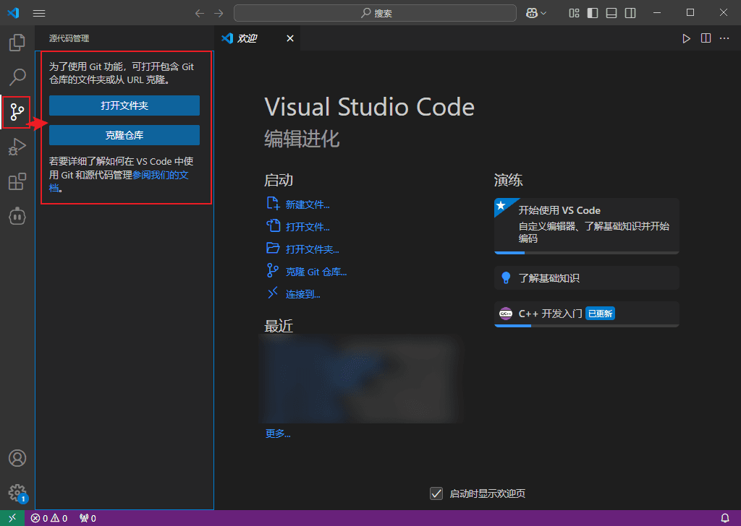Screen dimensions: 741x526
Task: Click the ports forwarded status entry
Action: pyautogui.click(x=88, y=518)
